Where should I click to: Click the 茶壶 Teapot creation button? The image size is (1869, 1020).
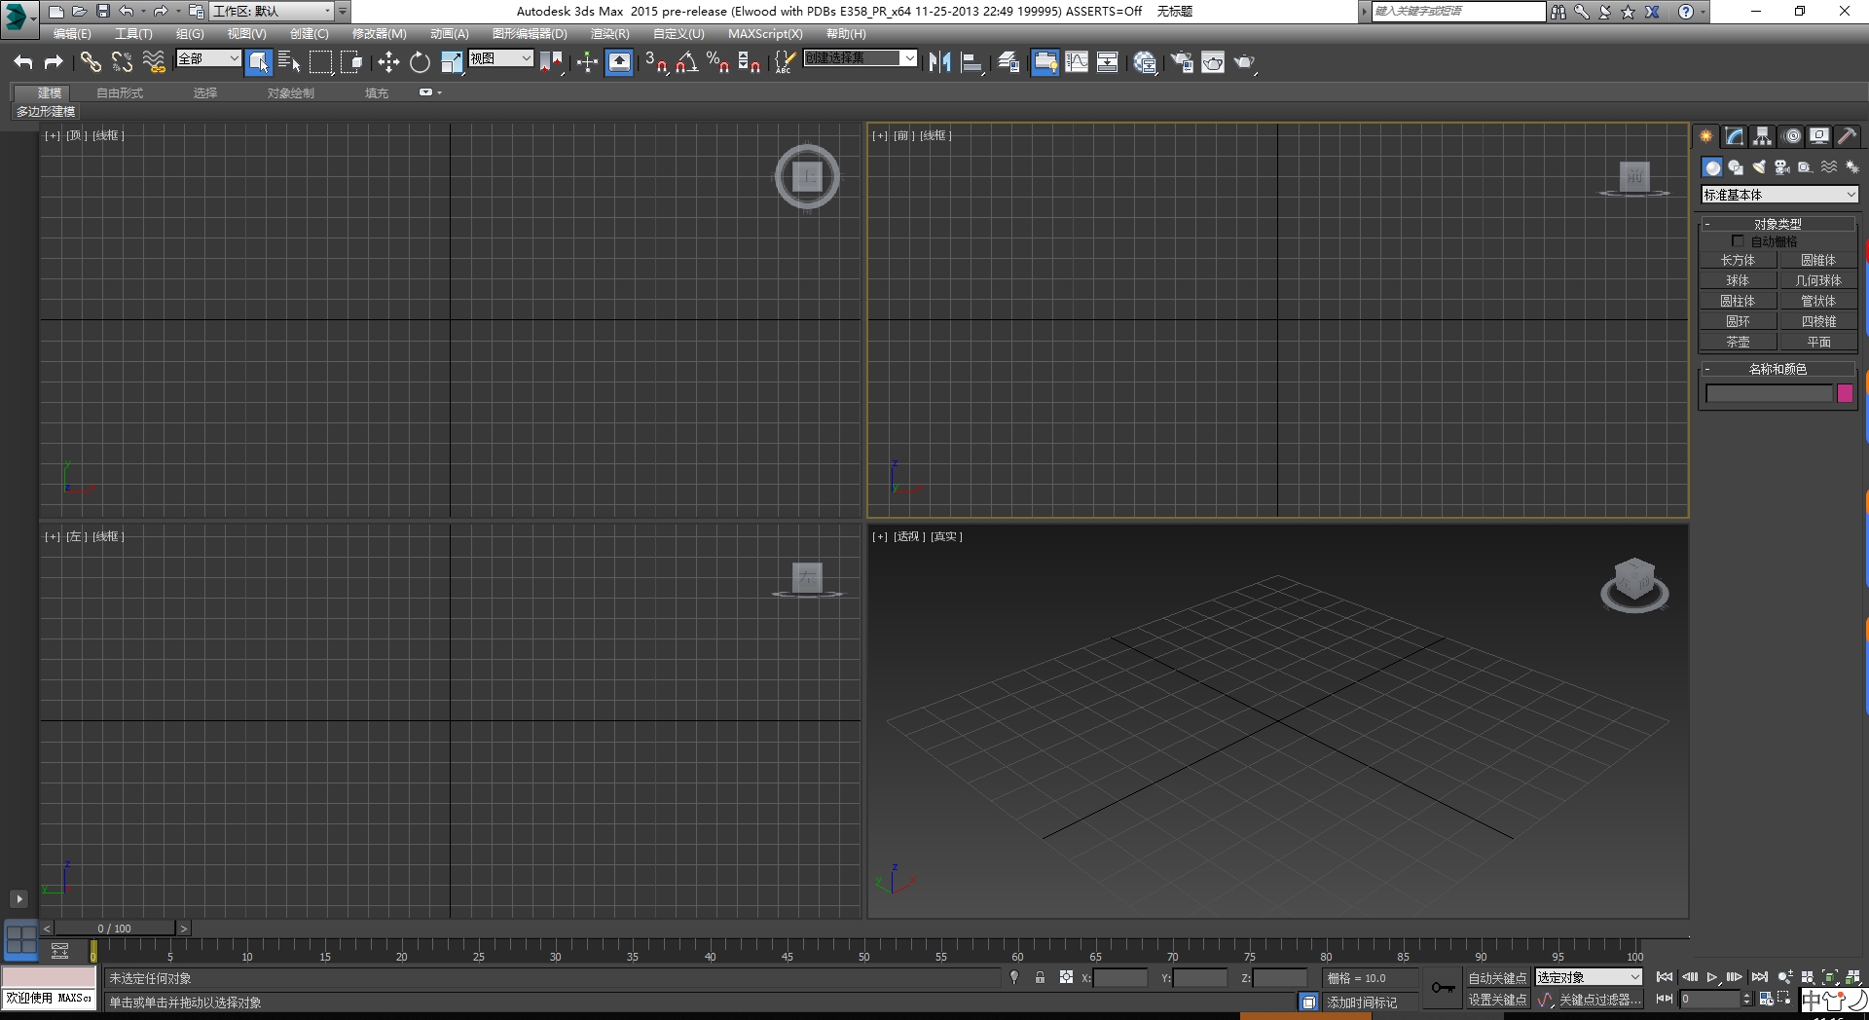(x=1739, y=342)
